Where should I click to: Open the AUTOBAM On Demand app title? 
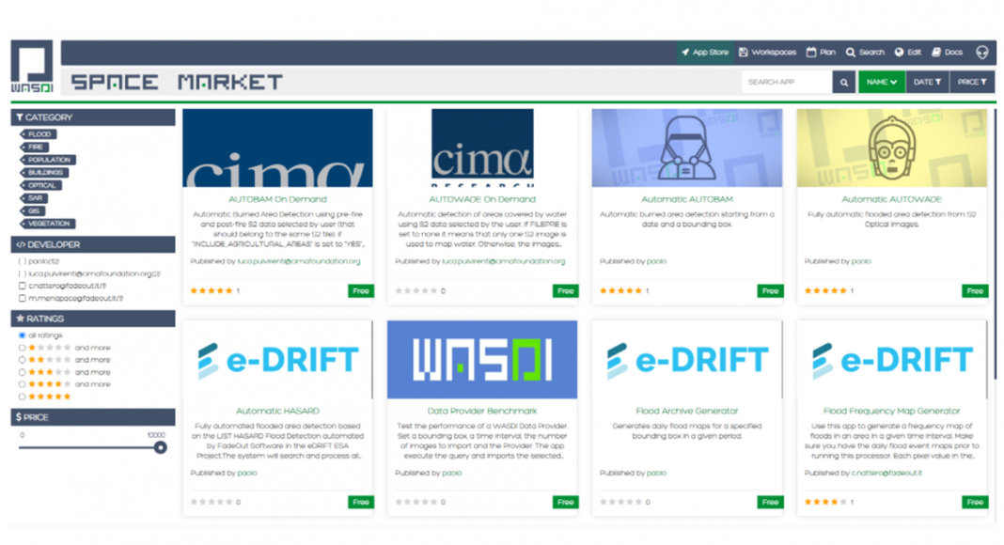277,199
